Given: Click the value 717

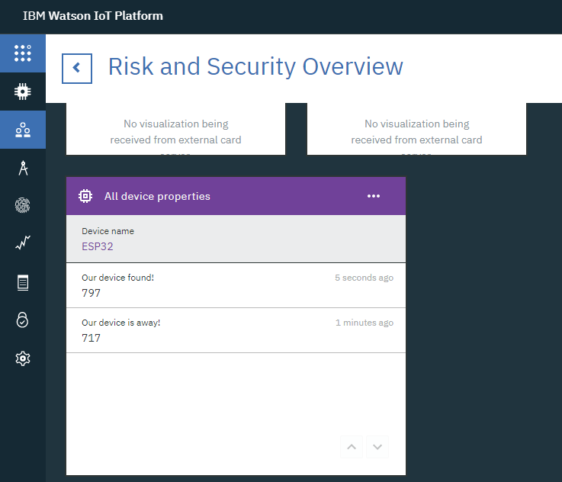Looking at the screenshot, I should [x=91, y=338].
